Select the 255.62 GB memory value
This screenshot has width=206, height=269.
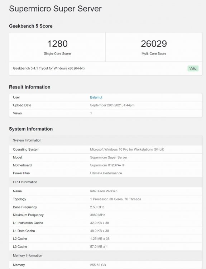(98, 265)
